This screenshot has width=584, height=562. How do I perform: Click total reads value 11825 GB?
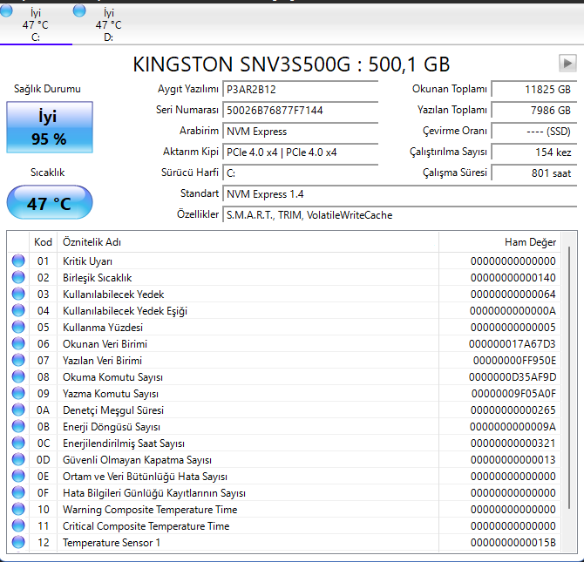[534, 90]
